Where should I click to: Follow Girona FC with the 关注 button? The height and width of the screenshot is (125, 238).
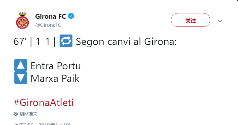[190, 20]
